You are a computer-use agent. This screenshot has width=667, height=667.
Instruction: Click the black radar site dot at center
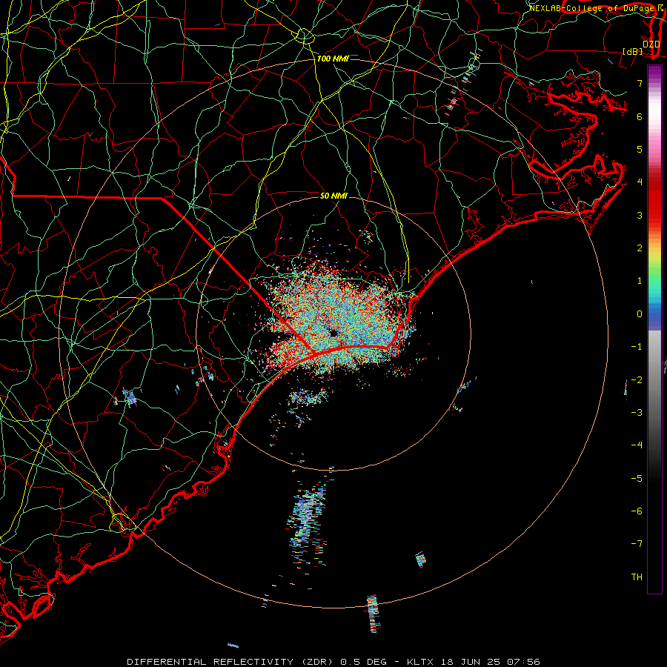pos(333,333)
